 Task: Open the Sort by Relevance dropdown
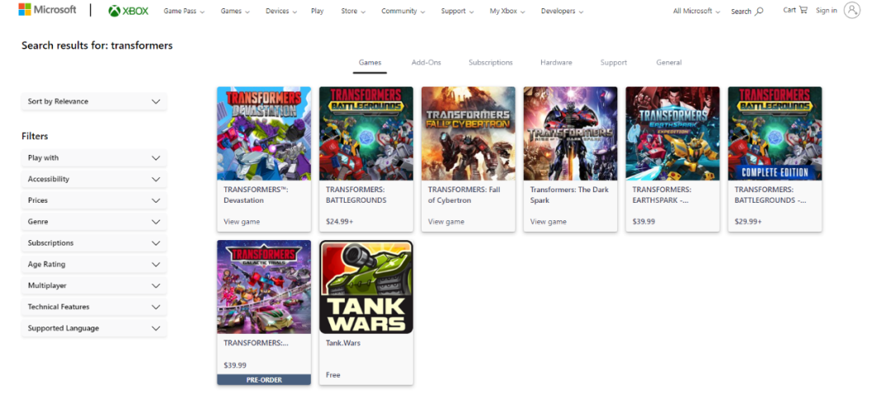[94, 101]
